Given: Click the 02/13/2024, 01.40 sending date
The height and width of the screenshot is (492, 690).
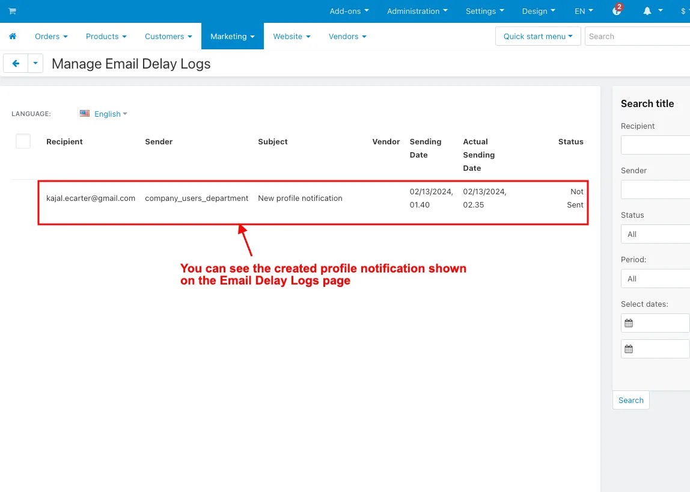Looking at the screenshot, I should coord(432,198).
